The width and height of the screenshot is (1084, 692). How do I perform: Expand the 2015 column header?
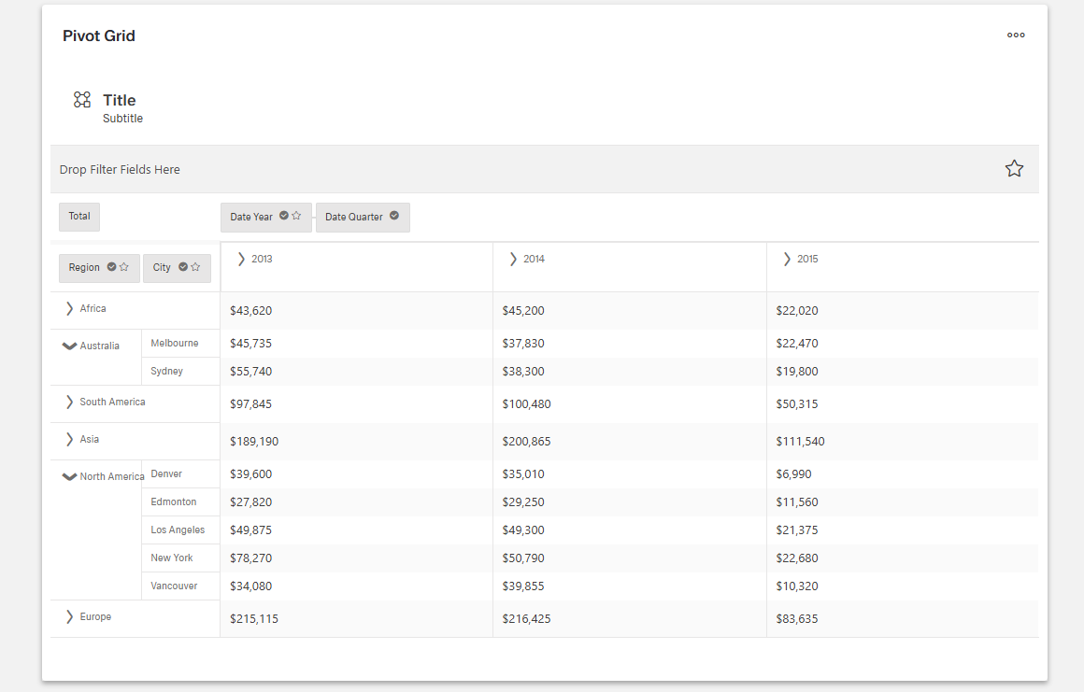tap(787, 259)
